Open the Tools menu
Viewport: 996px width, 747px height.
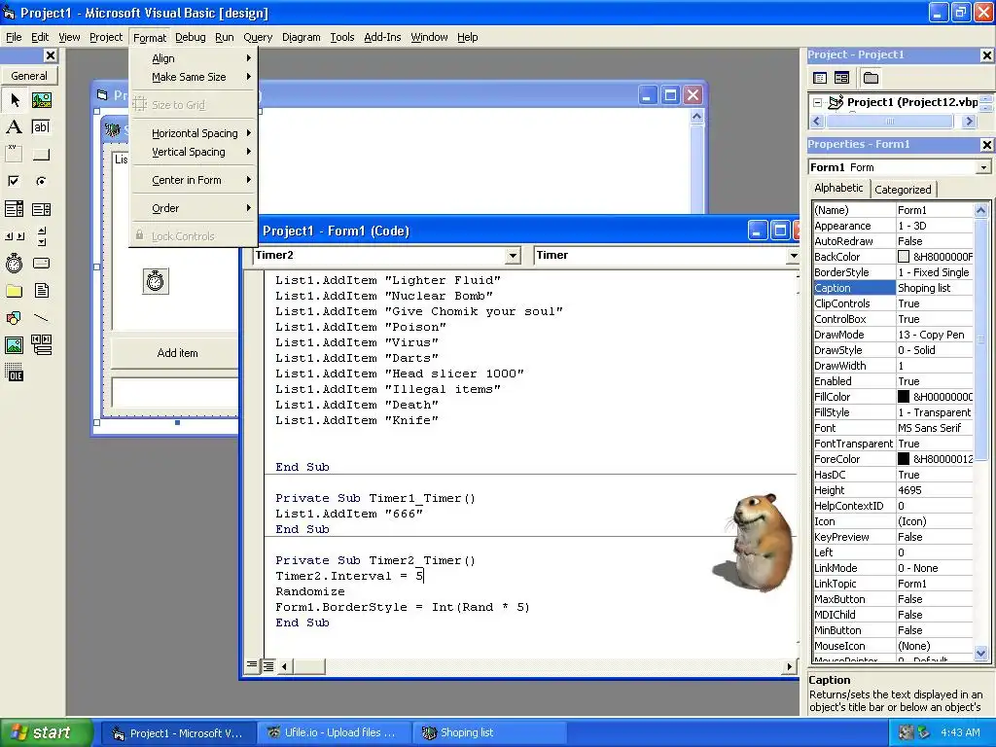[x=341, y=38]
